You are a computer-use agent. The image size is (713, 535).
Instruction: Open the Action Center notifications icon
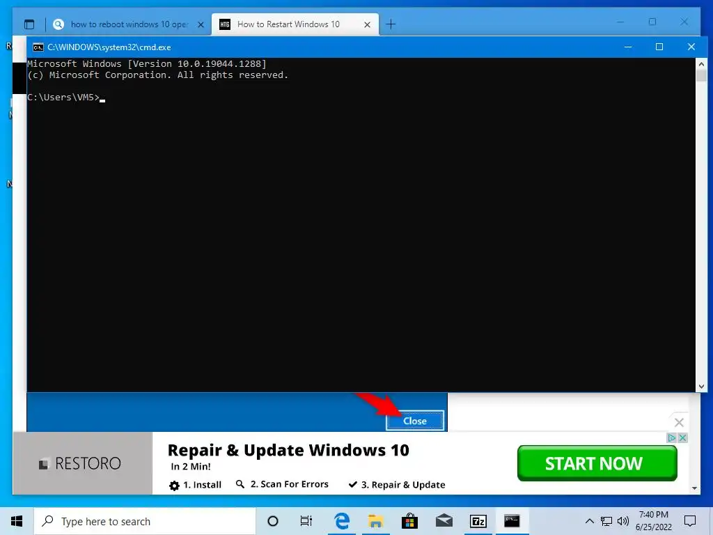690,521
